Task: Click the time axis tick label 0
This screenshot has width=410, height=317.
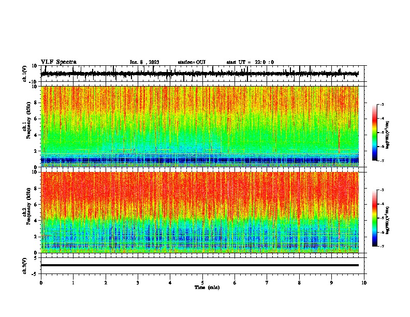Action: pyautogui.click(x=41, y=283)
